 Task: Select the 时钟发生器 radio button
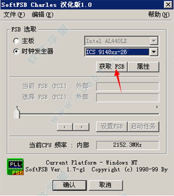click(x=16, y=51)
